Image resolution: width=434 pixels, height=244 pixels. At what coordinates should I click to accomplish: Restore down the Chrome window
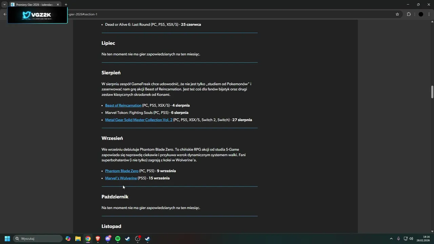click(418, 4)
